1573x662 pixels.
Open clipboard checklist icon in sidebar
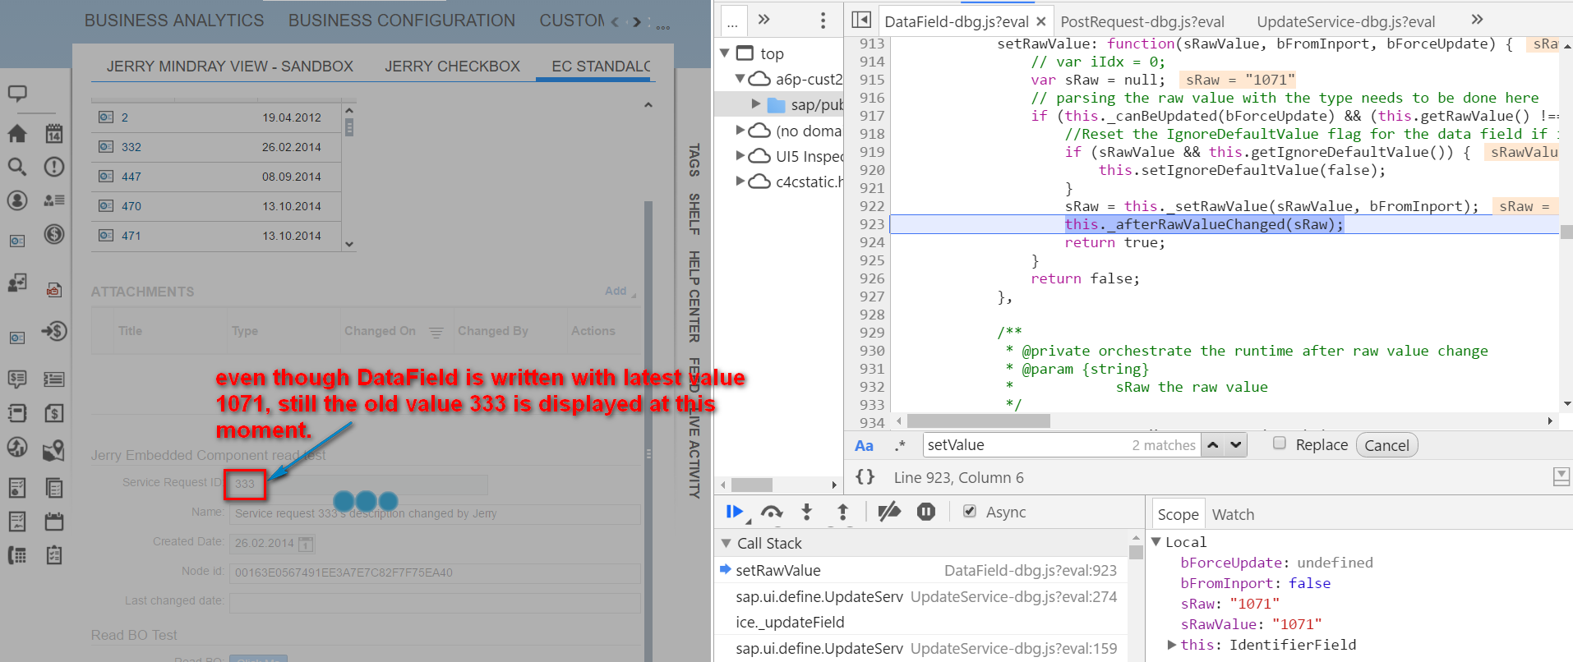point(54,555)
